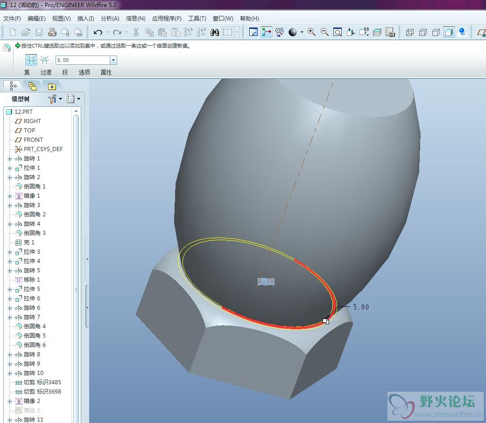Open the 段 panel tab

click(65, 72)
